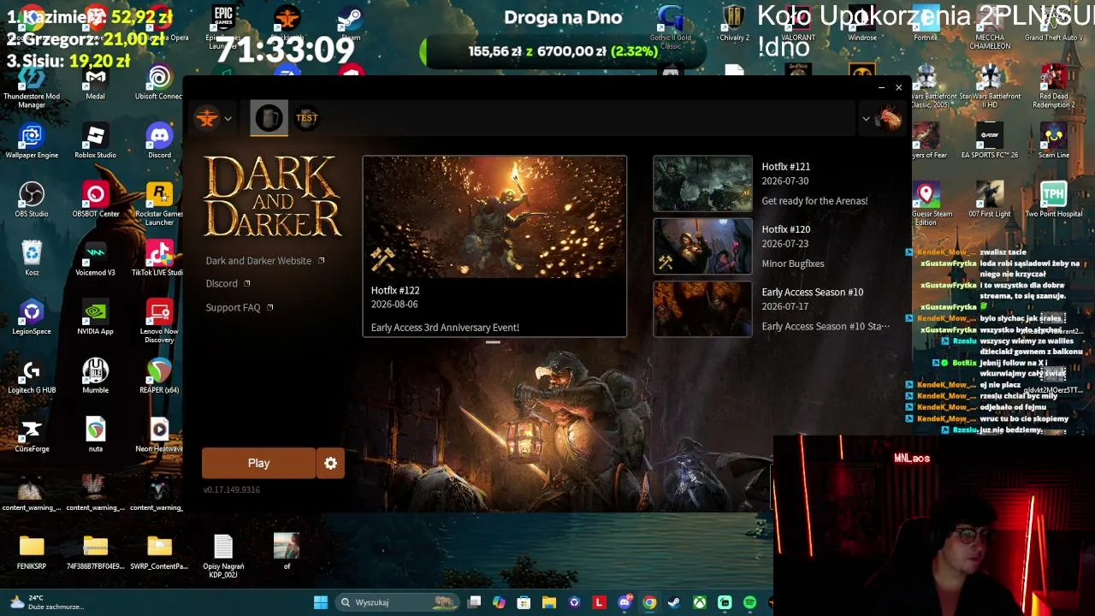Open Google Chrome from the taskbar
The image size is (1095, 616).
click(x=649, y=602)
